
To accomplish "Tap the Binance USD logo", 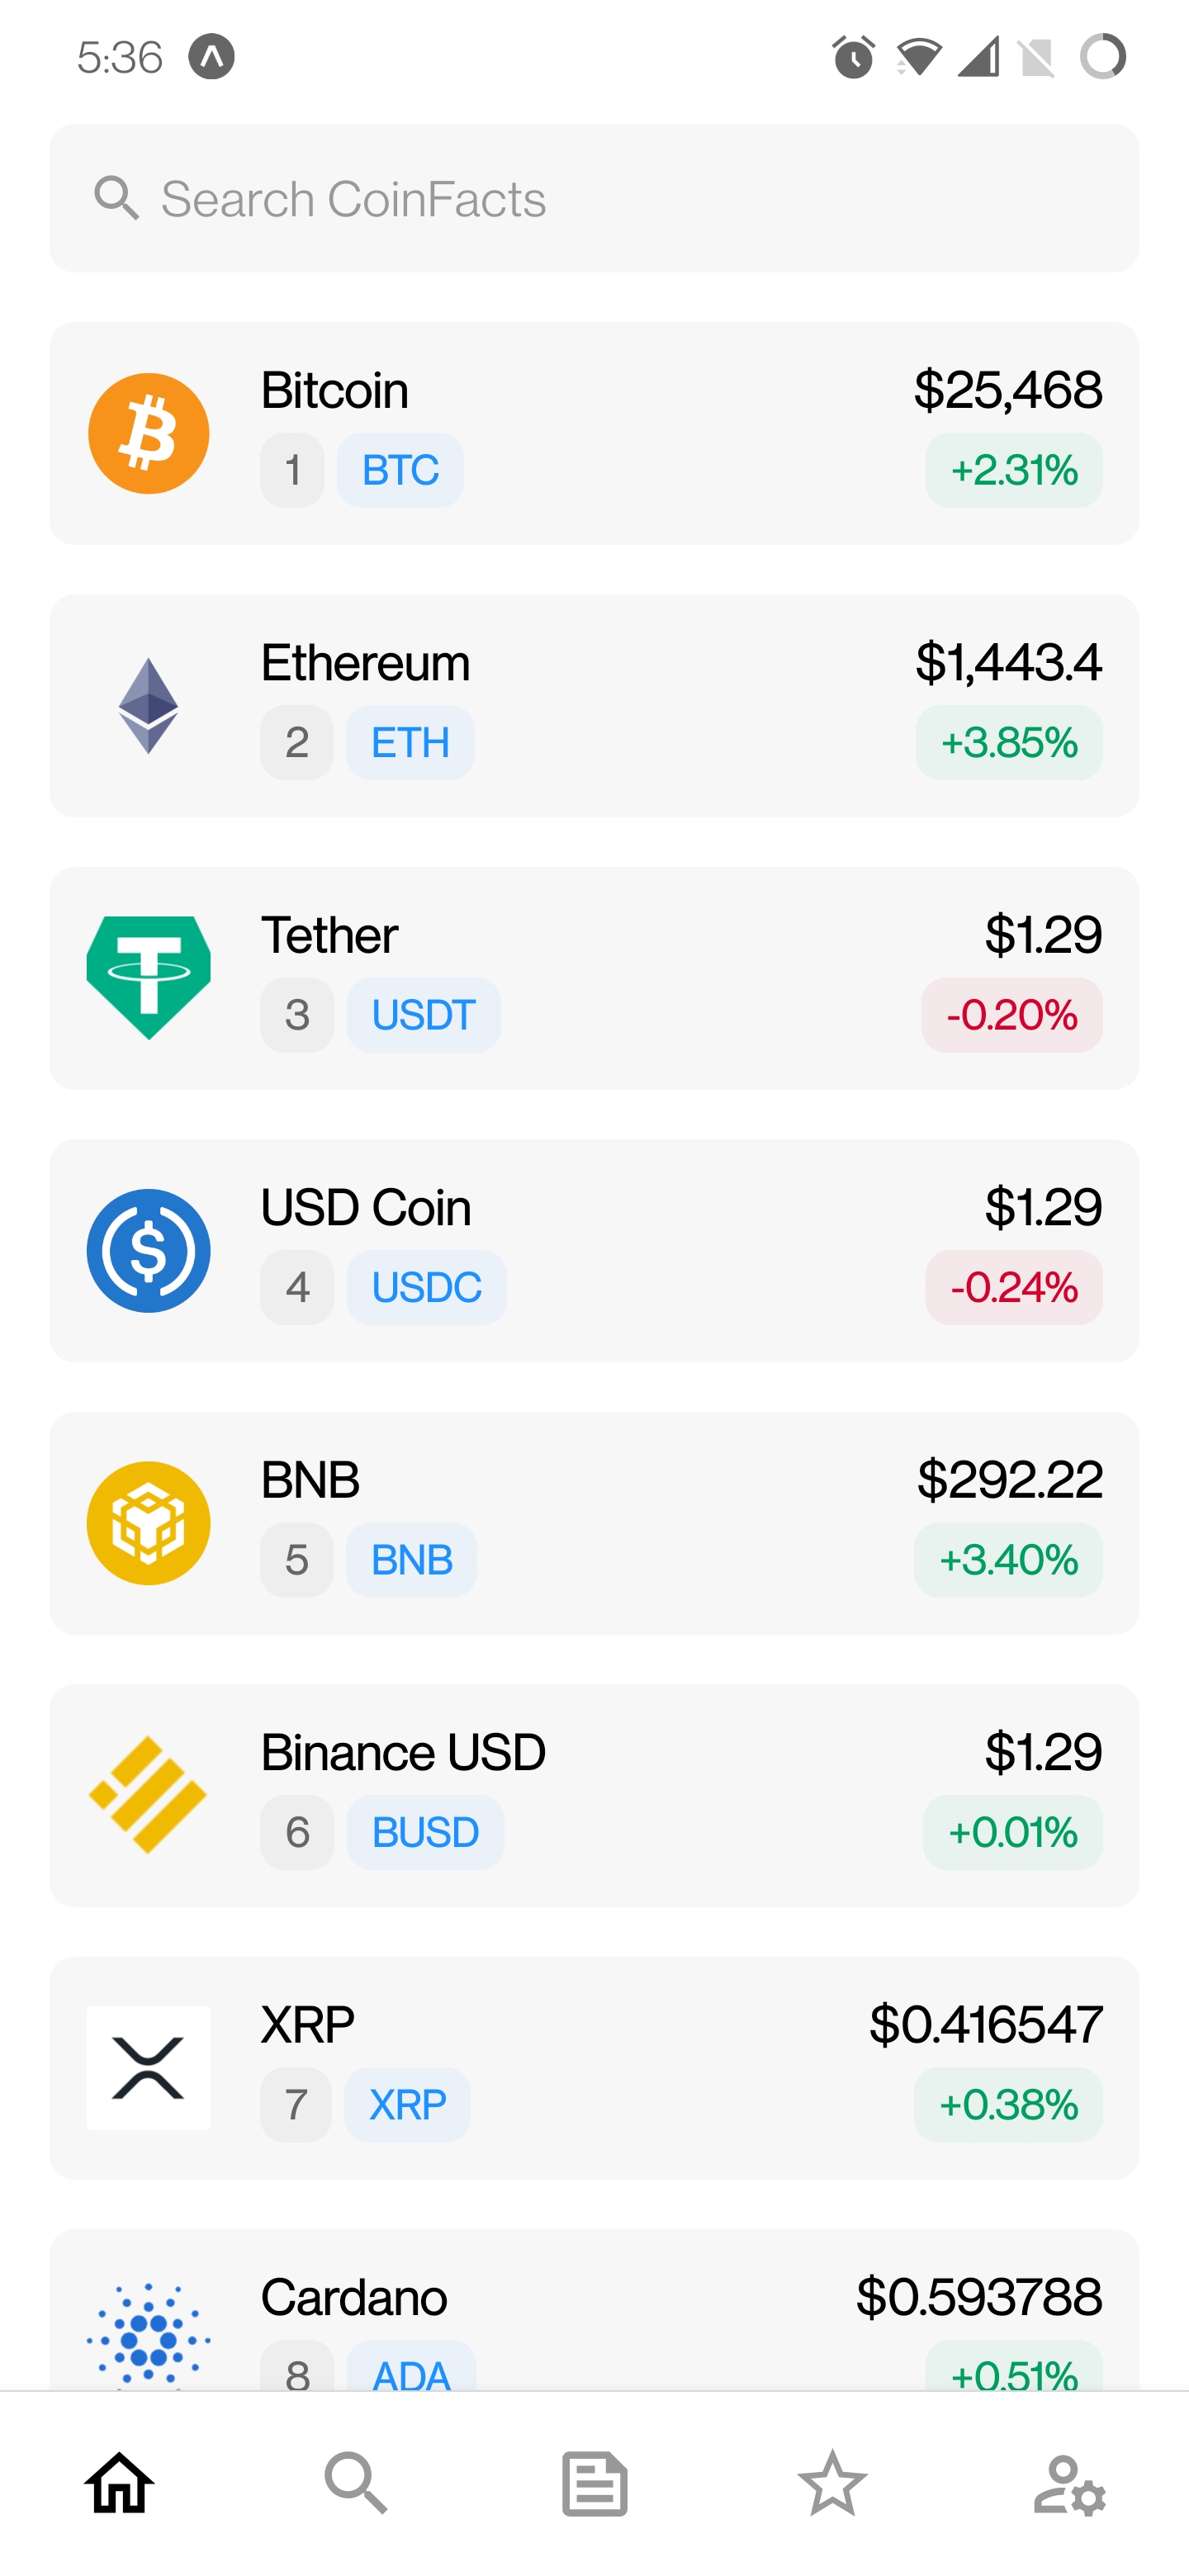I will pos(148,1795).
